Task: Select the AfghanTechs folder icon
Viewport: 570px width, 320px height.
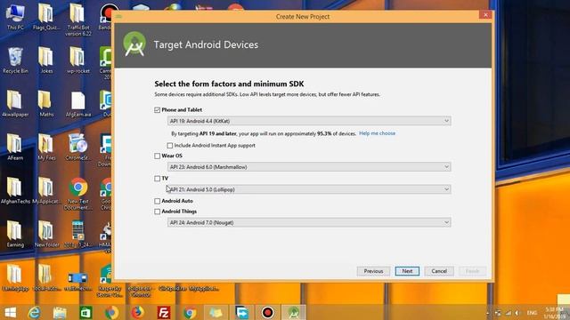Action: point(15,191)
